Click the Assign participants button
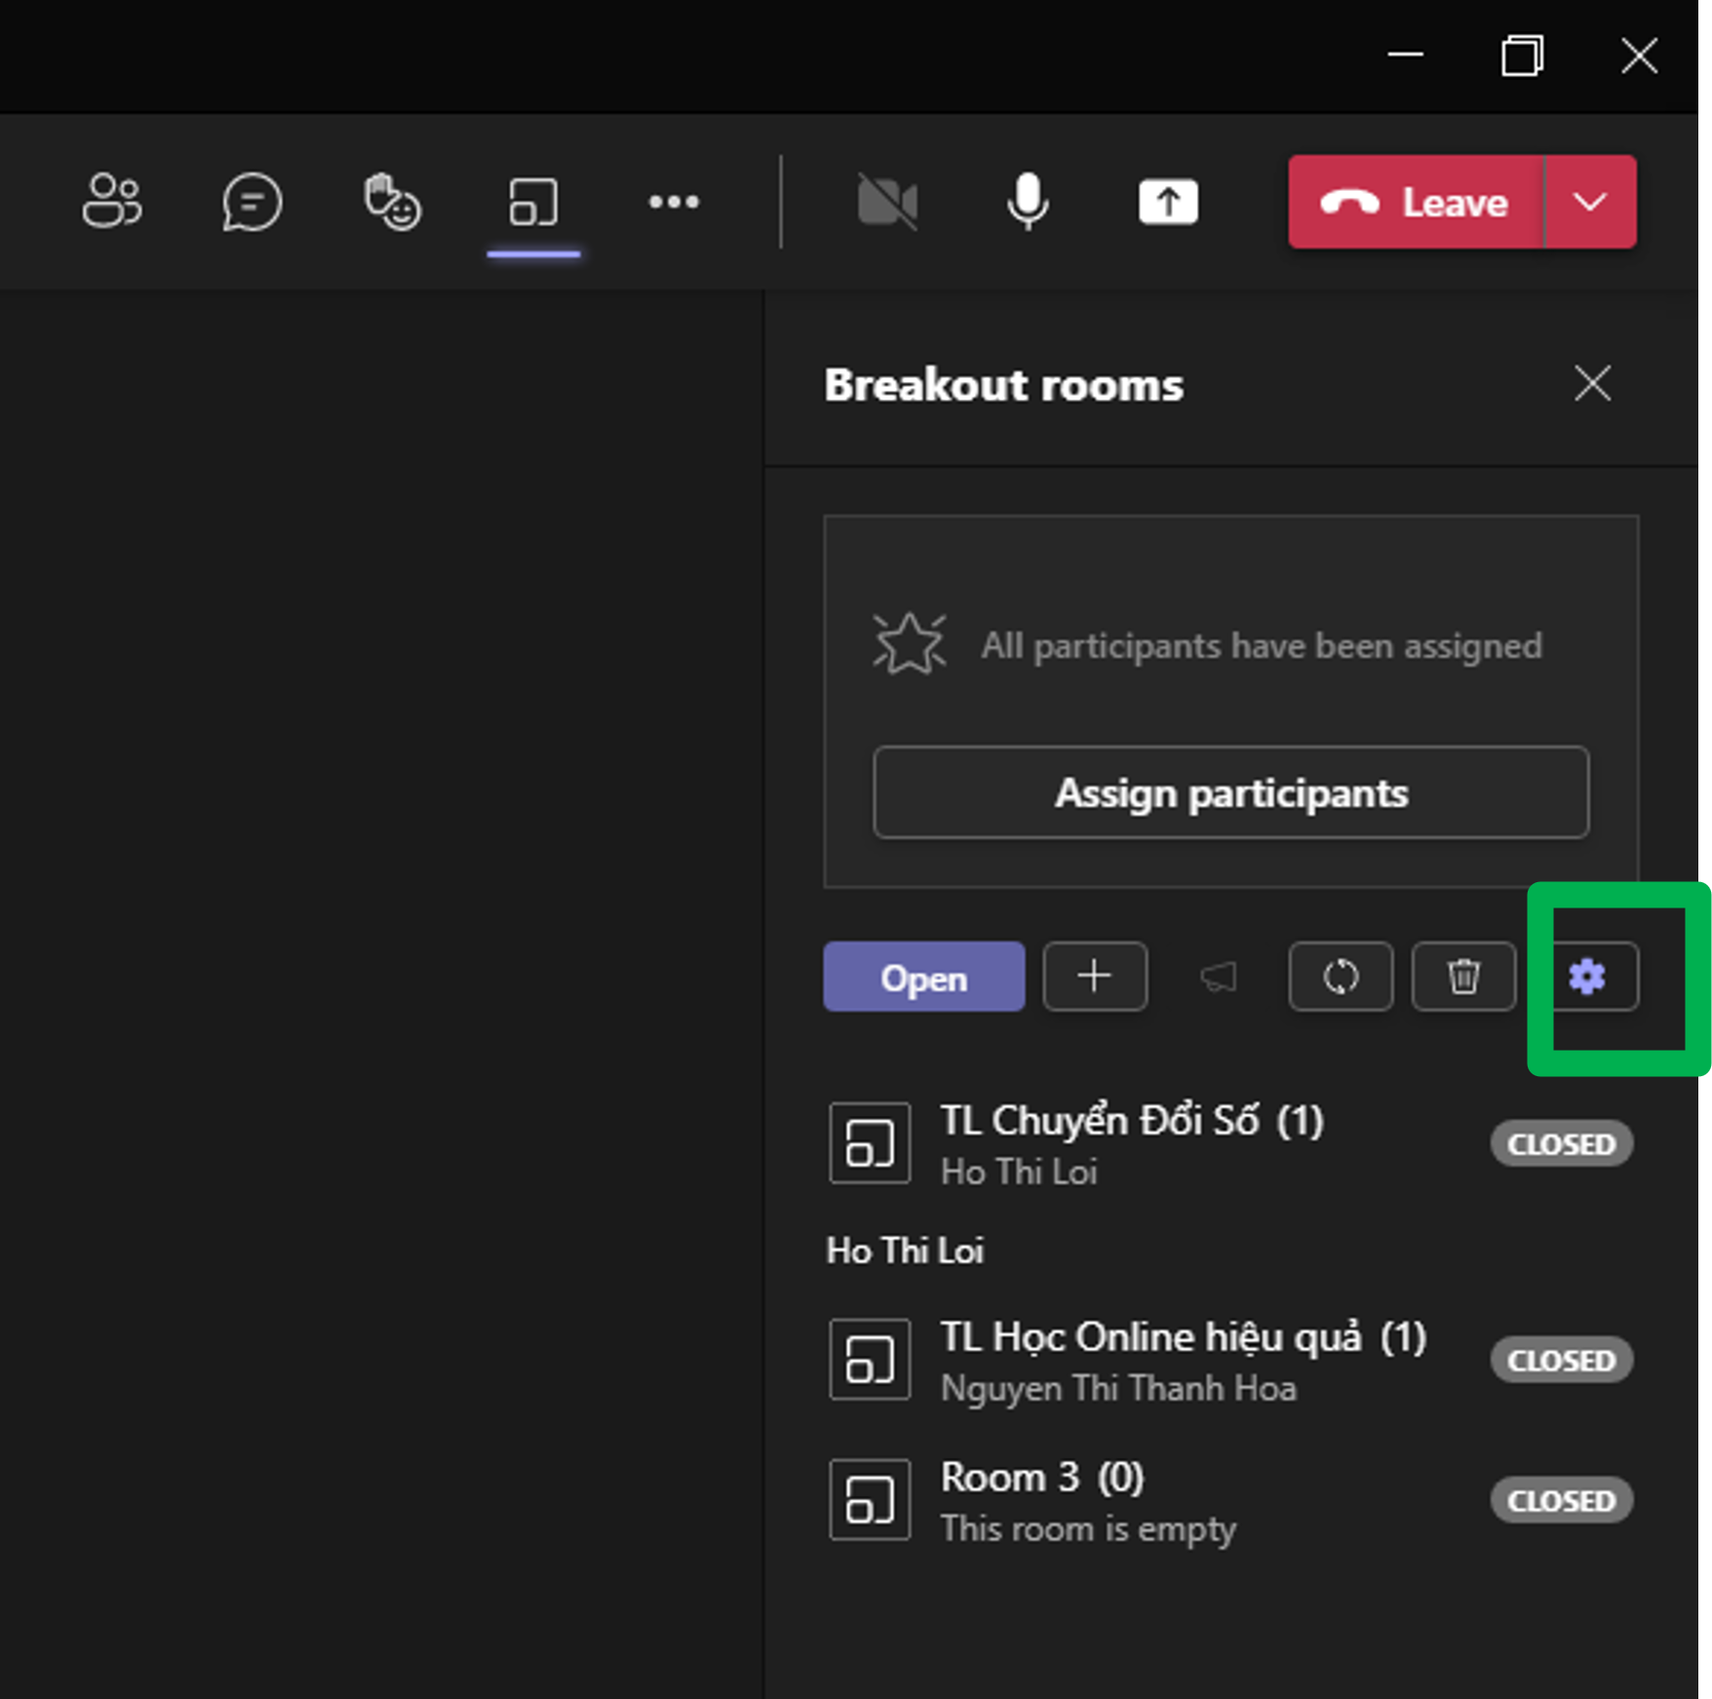Image resolution: width=1712 pixels, height=1699 pixels. pos(1230,792)
